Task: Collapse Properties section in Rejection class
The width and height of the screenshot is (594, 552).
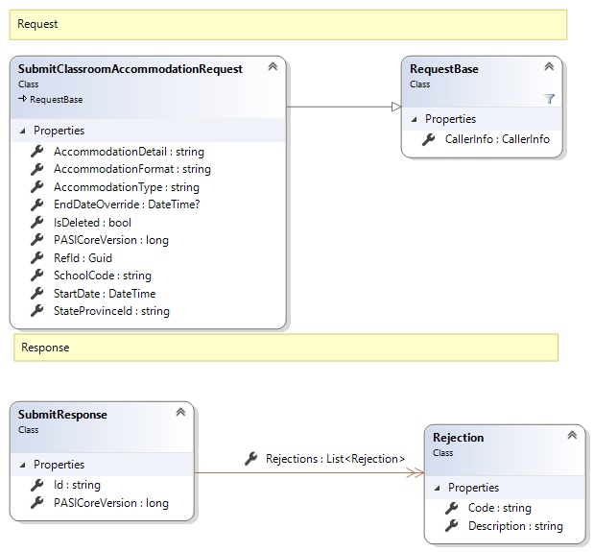Action: (437, 488)
